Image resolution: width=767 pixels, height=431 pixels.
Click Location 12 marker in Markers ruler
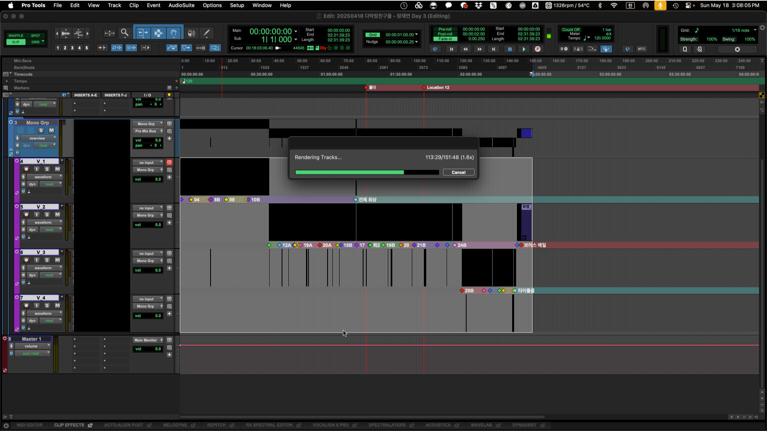[x=436, y=87]
